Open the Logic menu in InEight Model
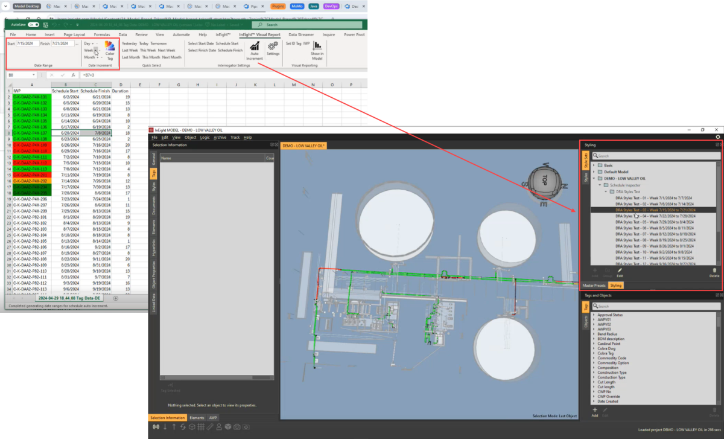 pos(205,138)
